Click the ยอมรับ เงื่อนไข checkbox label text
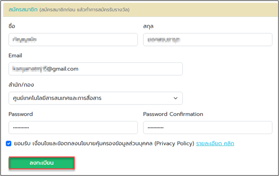The height and width of the screenshot is (176, 279). 104,144
